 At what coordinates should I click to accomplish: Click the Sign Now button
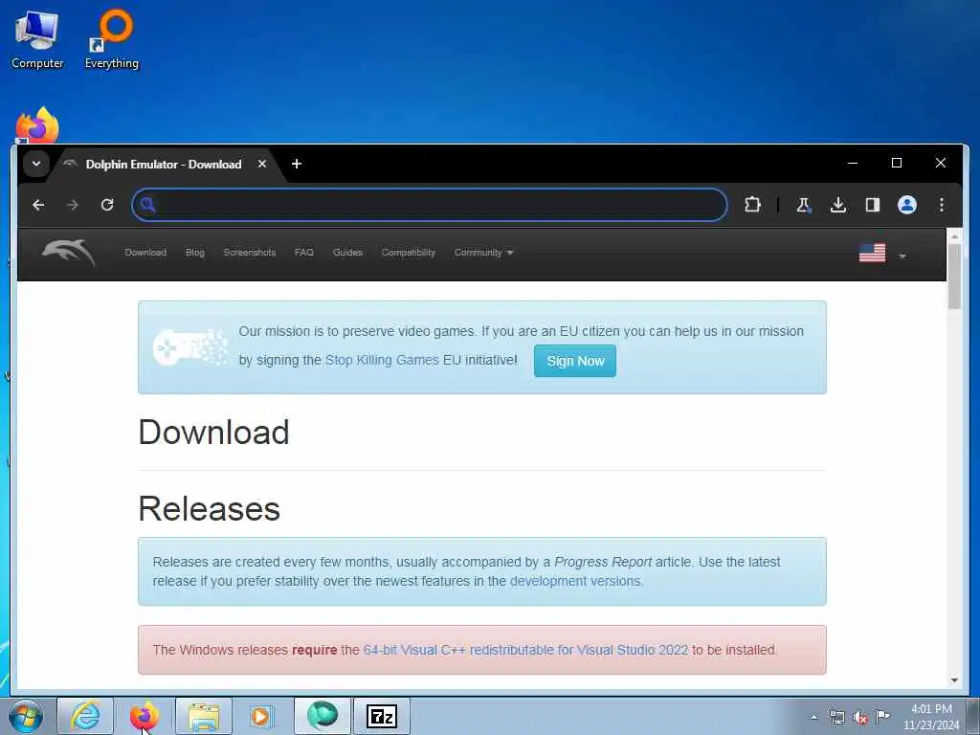pyautogui.click(x=575, y=361)
